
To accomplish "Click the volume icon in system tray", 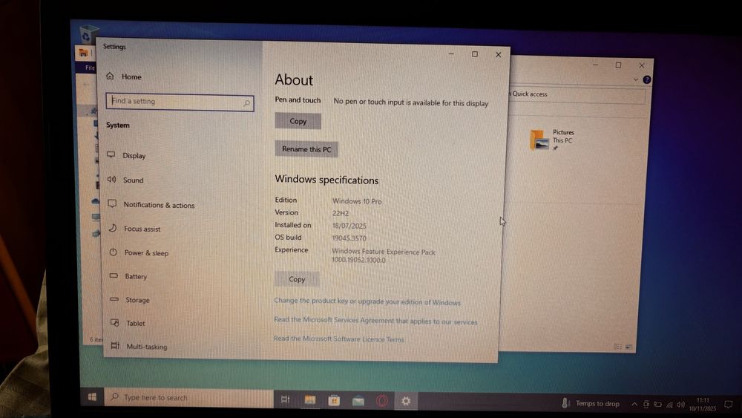I will click(x=680, y=405).
